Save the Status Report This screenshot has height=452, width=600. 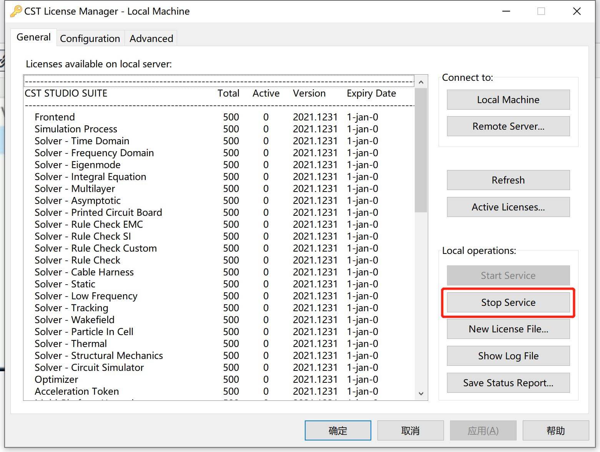coord(508,383)
